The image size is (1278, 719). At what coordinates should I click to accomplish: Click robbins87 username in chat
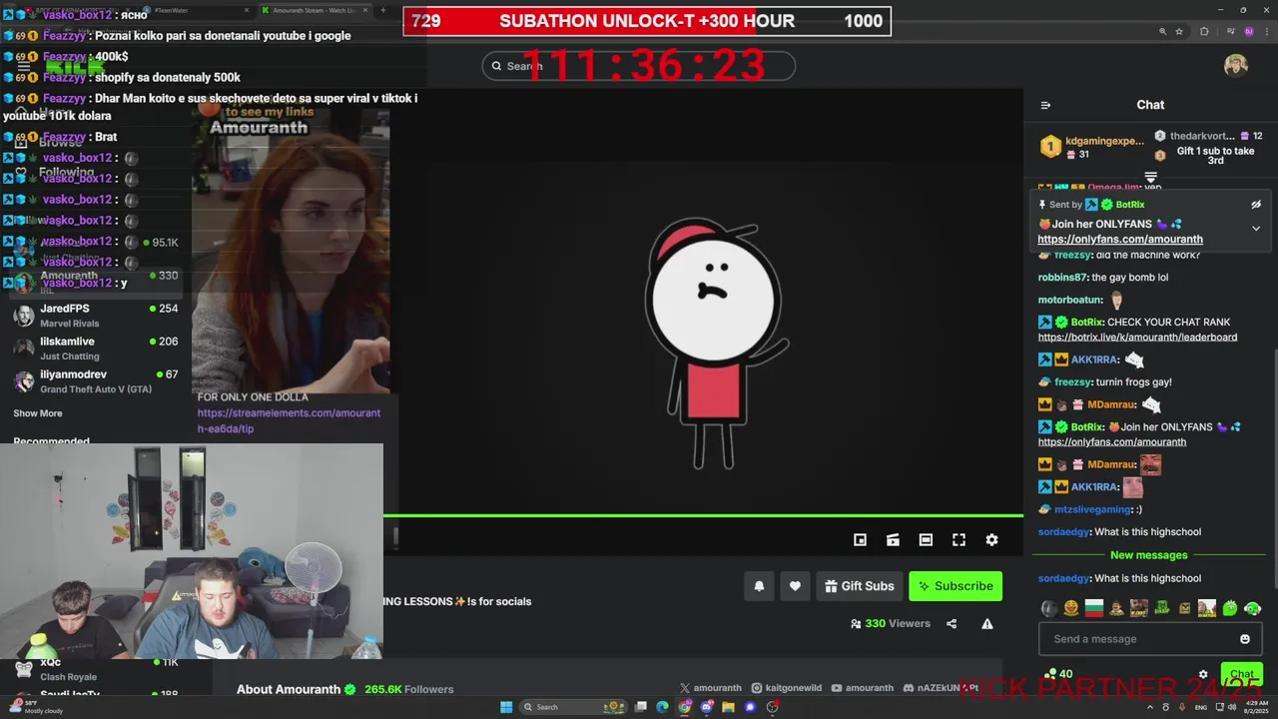coord(1063,278)
